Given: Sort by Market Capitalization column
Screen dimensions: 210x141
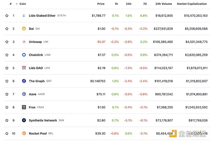Looking at the screenshot, I should [x=192, y=4].
